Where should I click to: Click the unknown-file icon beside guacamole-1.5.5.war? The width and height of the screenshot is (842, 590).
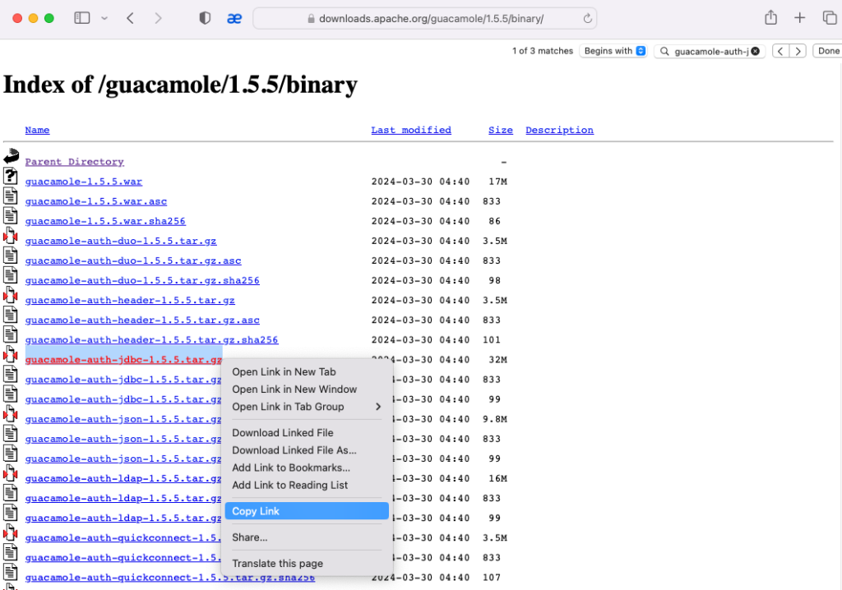(x=10, y=176)
